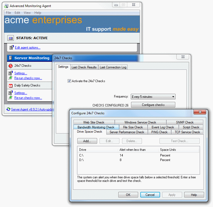This screenshot has width=213, height=207.
Task: Select the SNMP Check tab
Action: 185,122
